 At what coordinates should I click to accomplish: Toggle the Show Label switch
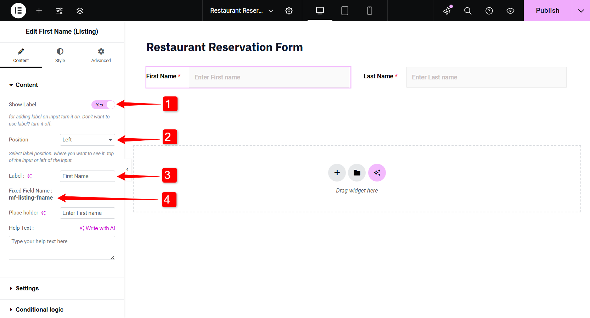point(103,105)
